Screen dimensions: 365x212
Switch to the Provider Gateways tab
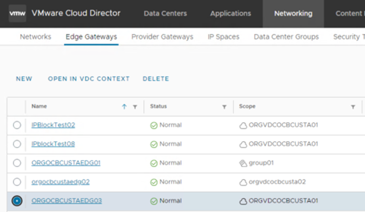coord(162,37)
